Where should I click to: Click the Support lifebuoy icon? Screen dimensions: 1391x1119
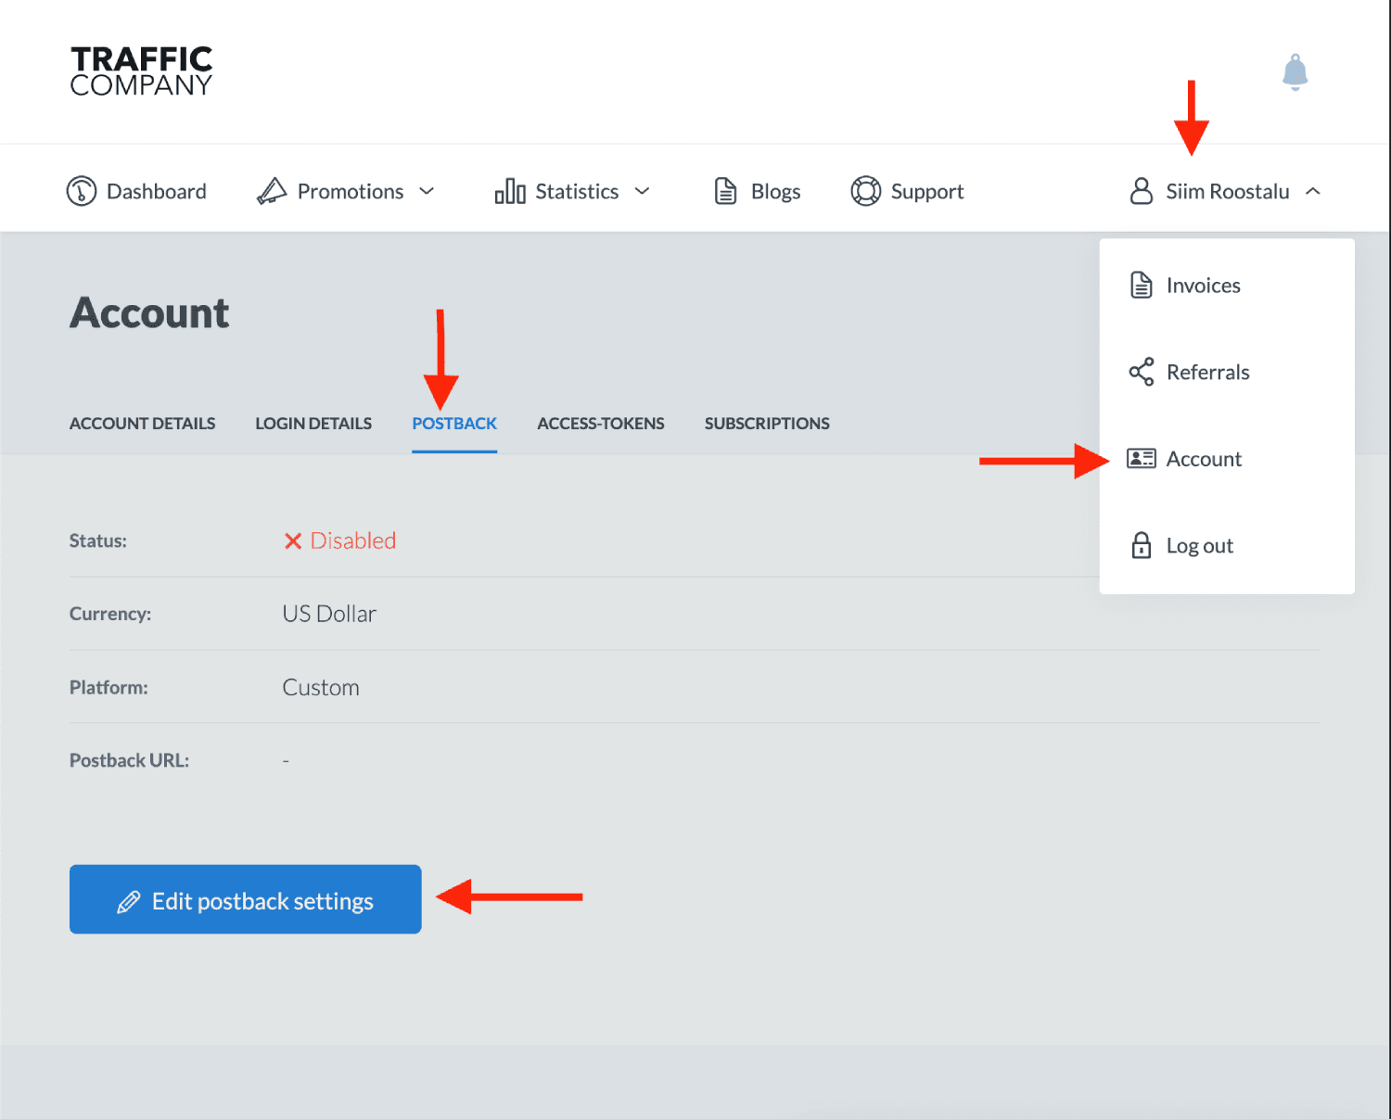tap(866, 191)
